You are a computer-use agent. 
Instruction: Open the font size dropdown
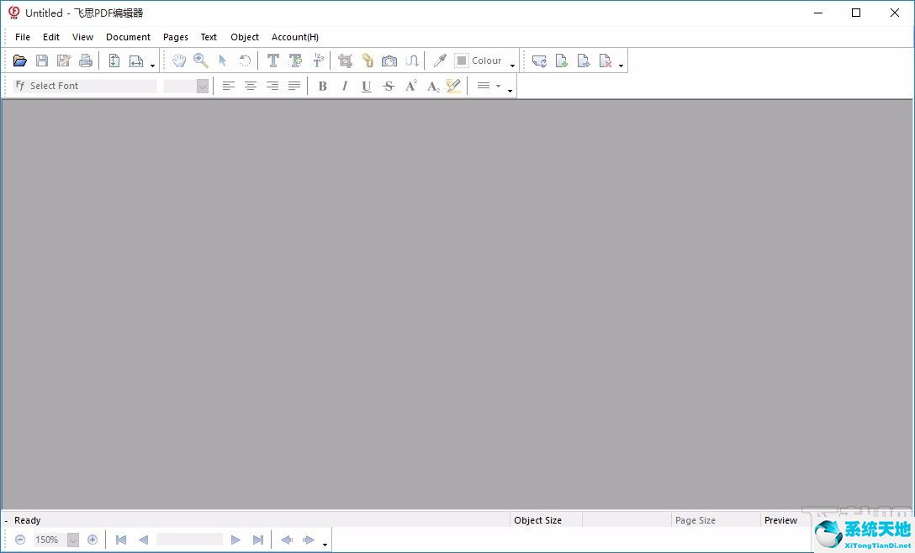point(202,86)
